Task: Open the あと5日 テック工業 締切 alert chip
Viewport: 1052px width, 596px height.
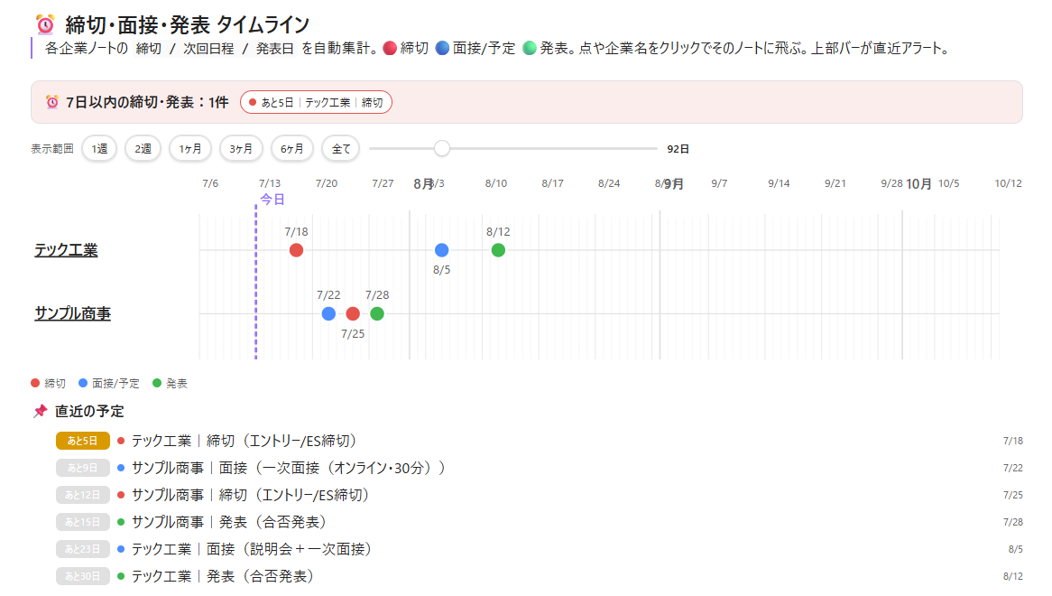Action: pos(316,102)
